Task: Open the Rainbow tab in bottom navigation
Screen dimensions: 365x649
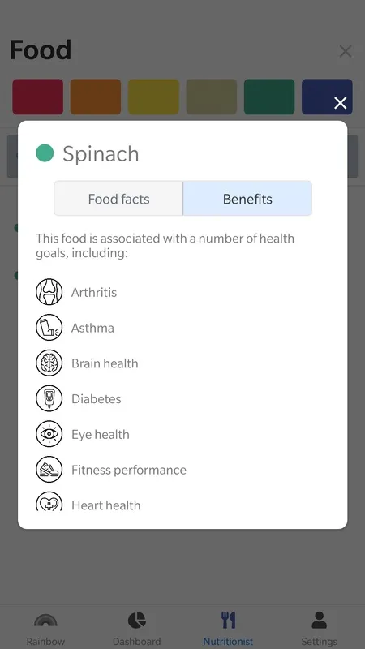Action: [x=45, y=630]
